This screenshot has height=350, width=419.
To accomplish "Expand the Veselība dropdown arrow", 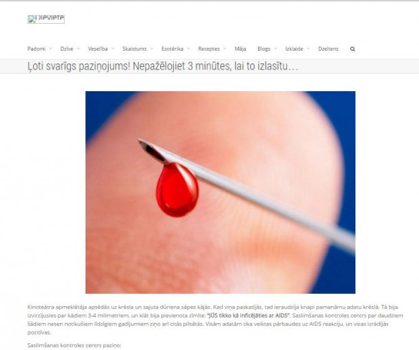I will [x=112, y=49].
